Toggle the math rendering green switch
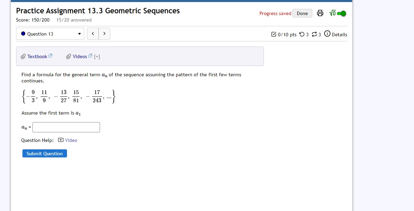This screenshot has height=211, width=414. click(341, 13)
